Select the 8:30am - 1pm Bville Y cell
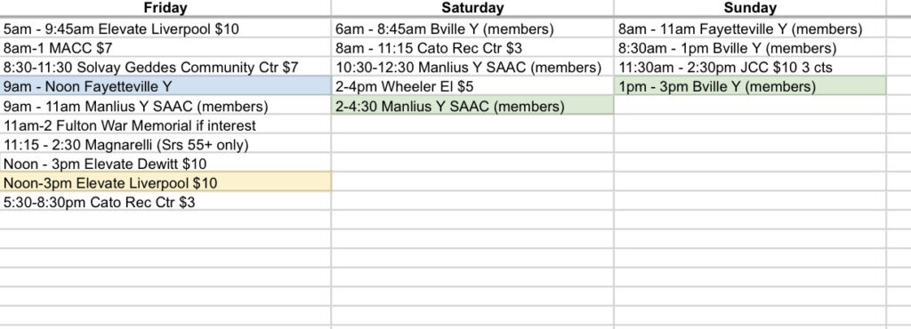 750,48
